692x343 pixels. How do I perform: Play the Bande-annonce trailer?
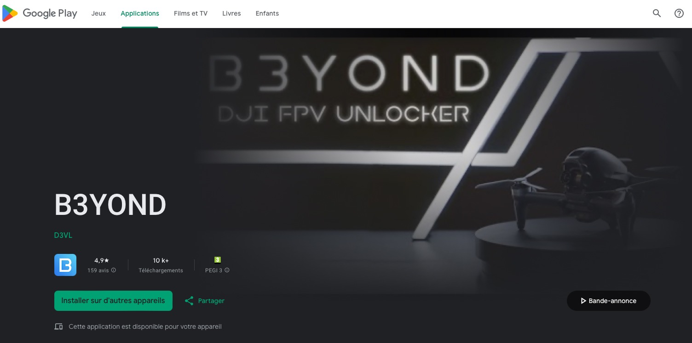pos(608,301)
